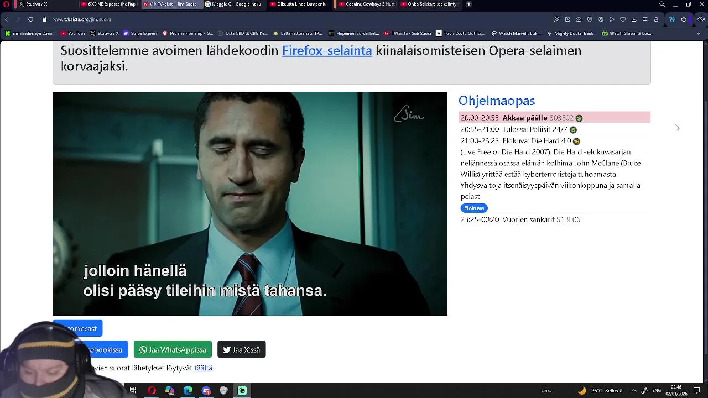Show hidden system tray icons chevron
The width and height of the screenshot is (708, 398).
[634, 390]
